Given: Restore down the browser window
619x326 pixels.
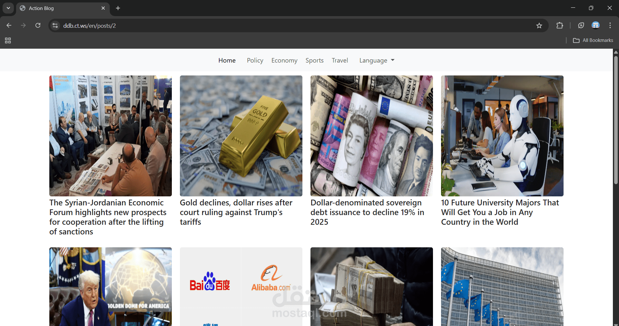Looking at the screenshot, I should point(591,8).
